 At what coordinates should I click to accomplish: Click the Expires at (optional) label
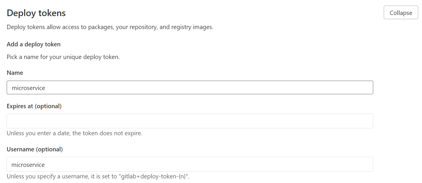coord(34,106)
